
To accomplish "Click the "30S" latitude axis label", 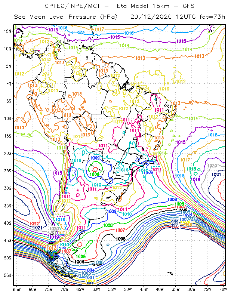I will click(7, 188).
